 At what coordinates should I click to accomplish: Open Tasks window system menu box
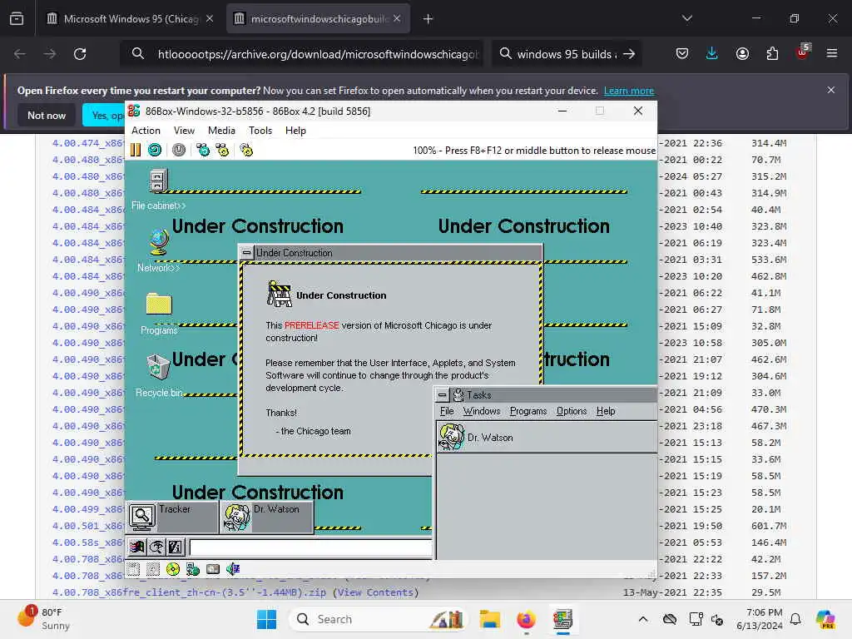443,395
